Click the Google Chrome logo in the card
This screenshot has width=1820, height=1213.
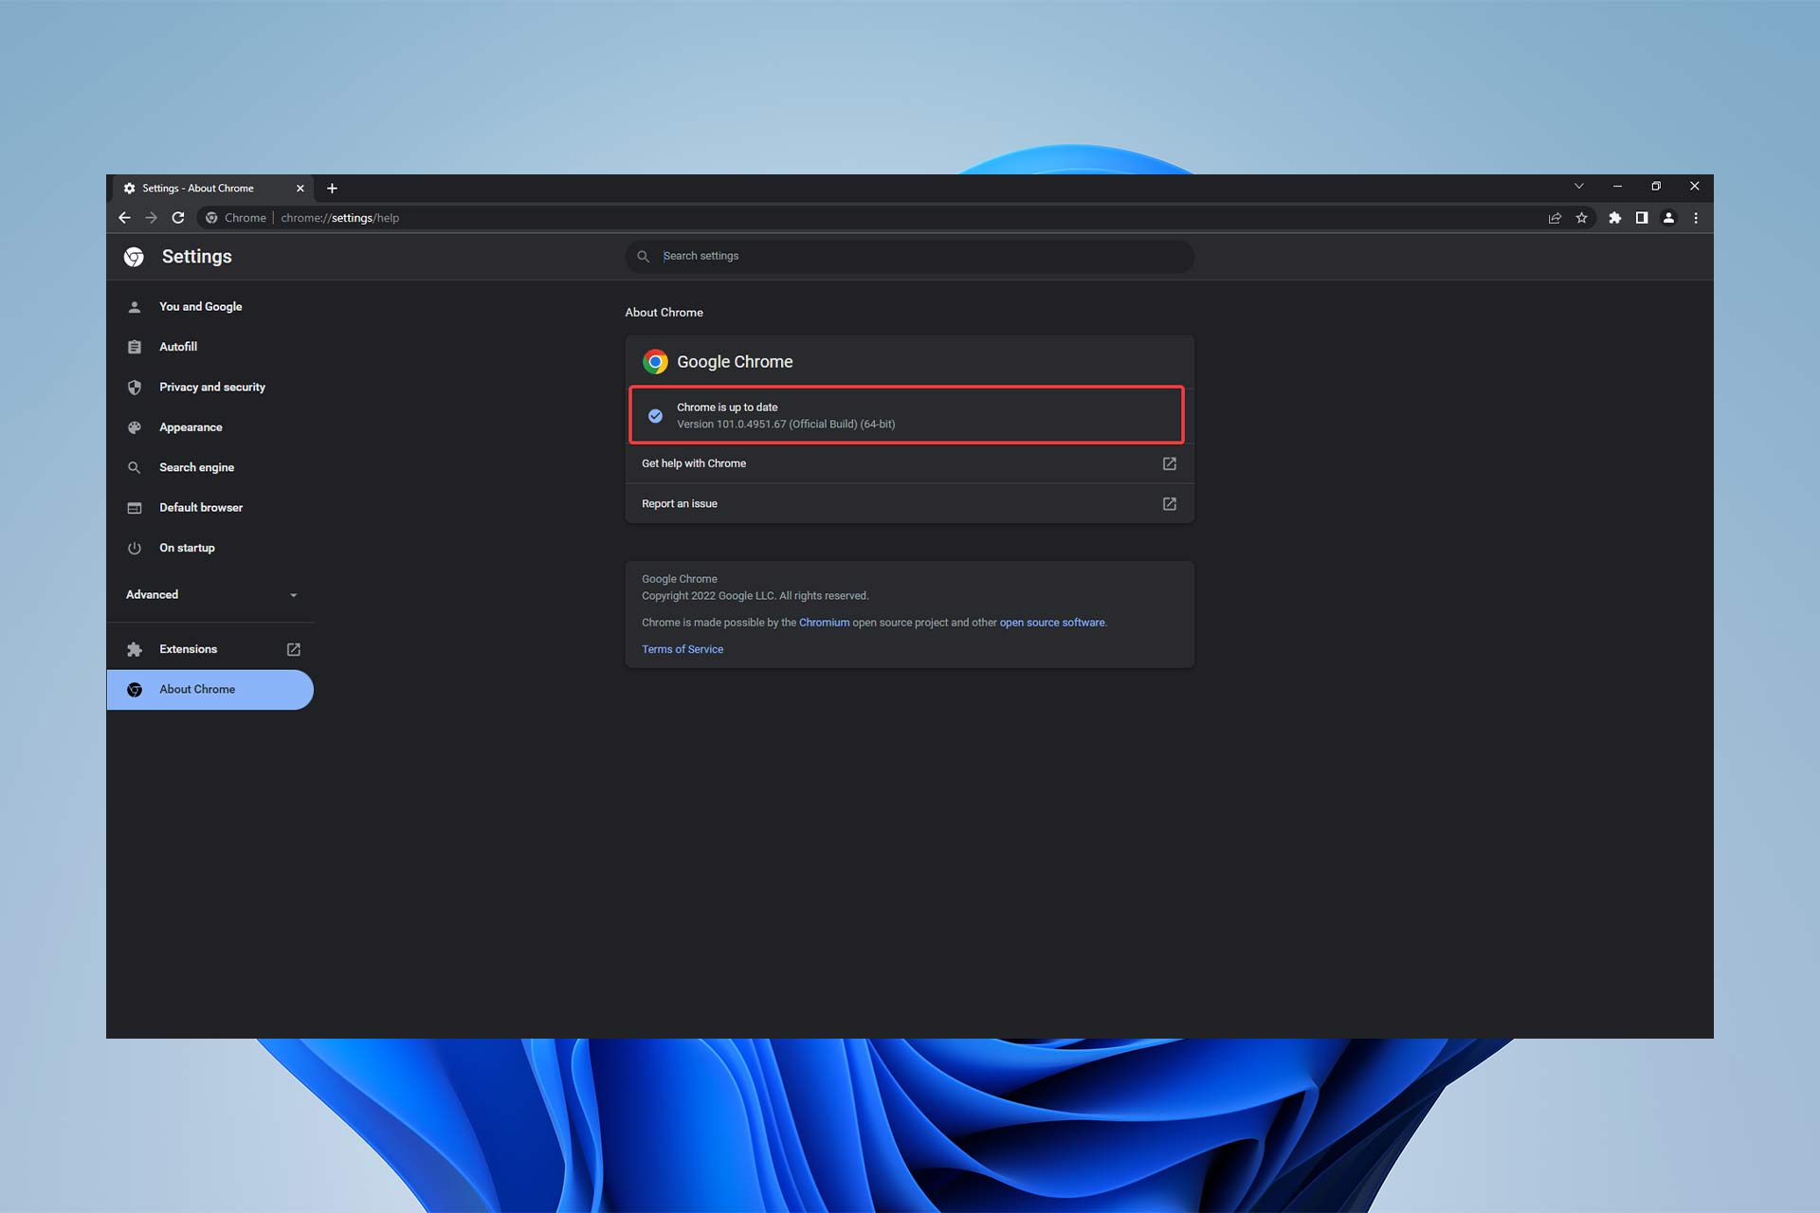[x=655, y=362]
